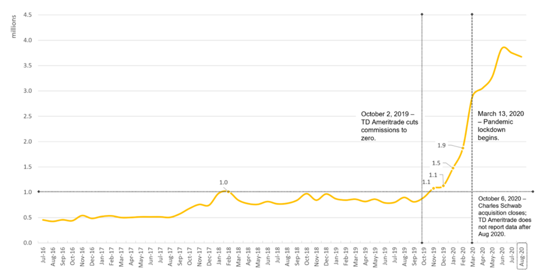The image size is (537, 277).
Task: Click the Oct-19 x-axis label
Action: [x=423, y=255]
